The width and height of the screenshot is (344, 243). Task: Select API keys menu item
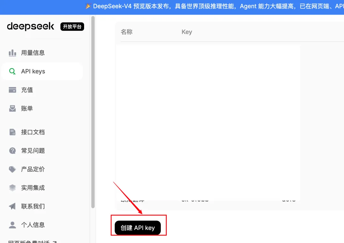coord(42,72)
